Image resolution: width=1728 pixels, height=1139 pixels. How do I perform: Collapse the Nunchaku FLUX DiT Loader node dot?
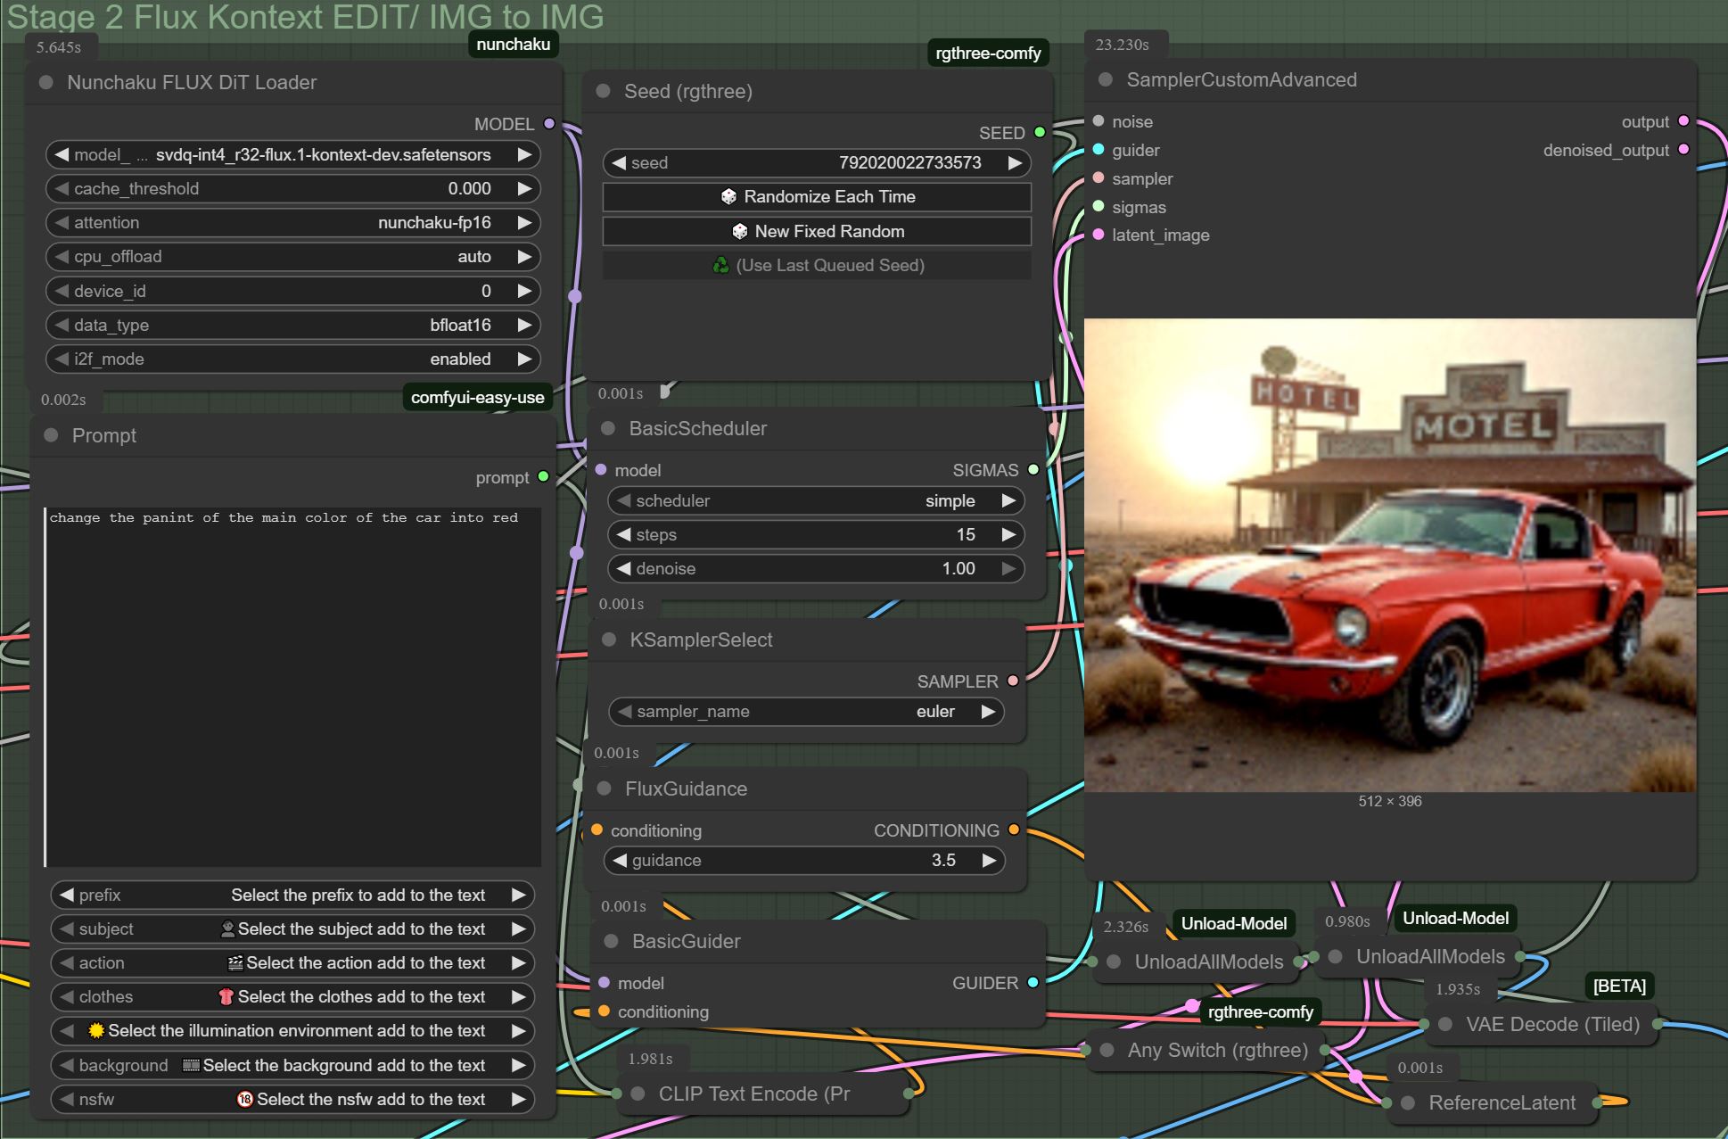[45, 82]
